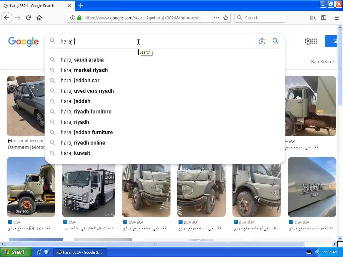Open the SafeSearch setting

coord(323,62)
